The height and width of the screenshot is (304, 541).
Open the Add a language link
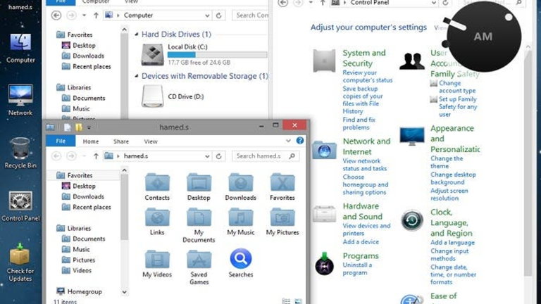[x=452, y=243]
